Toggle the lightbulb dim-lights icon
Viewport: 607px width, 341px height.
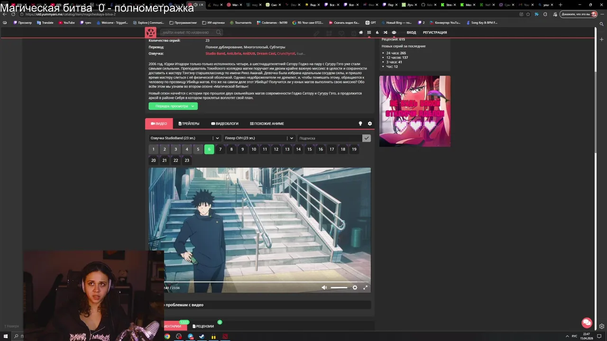[x=360, y=124]
